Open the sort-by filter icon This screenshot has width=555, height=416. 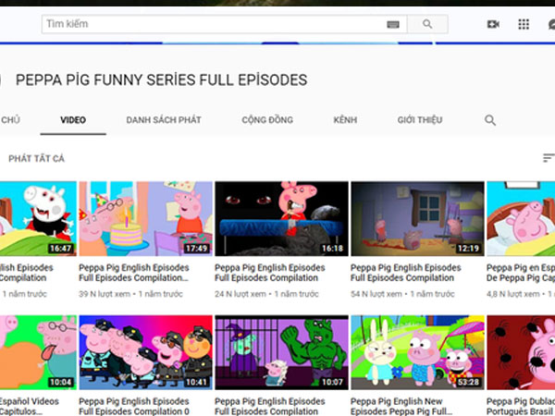(x=549, y=158)
